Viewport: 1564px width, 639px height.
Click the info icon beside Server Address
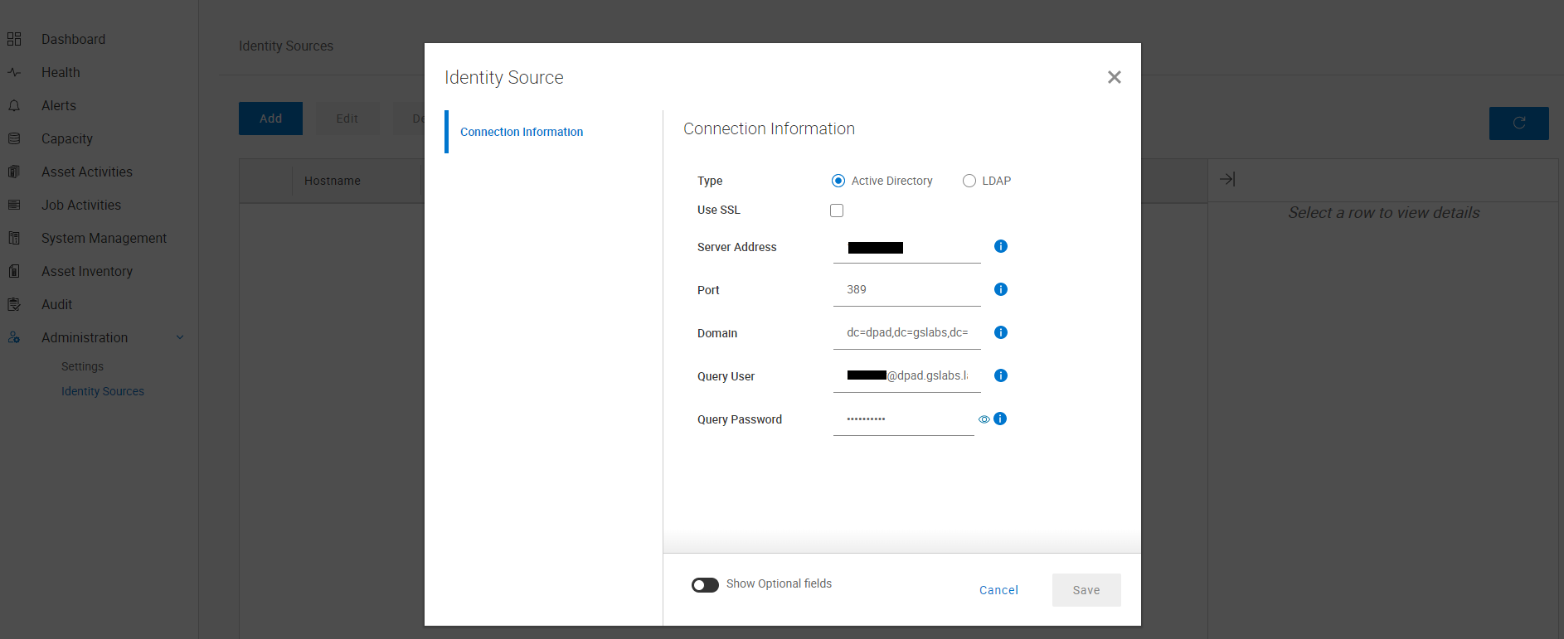click(x=1000, y=246)
